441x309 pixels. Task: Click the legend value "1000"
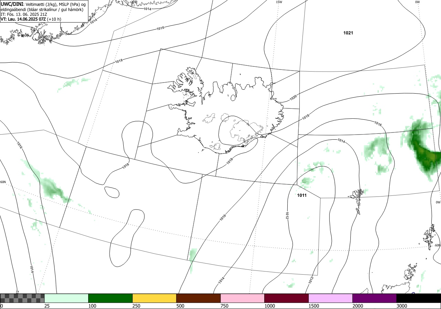pos(269,306)
